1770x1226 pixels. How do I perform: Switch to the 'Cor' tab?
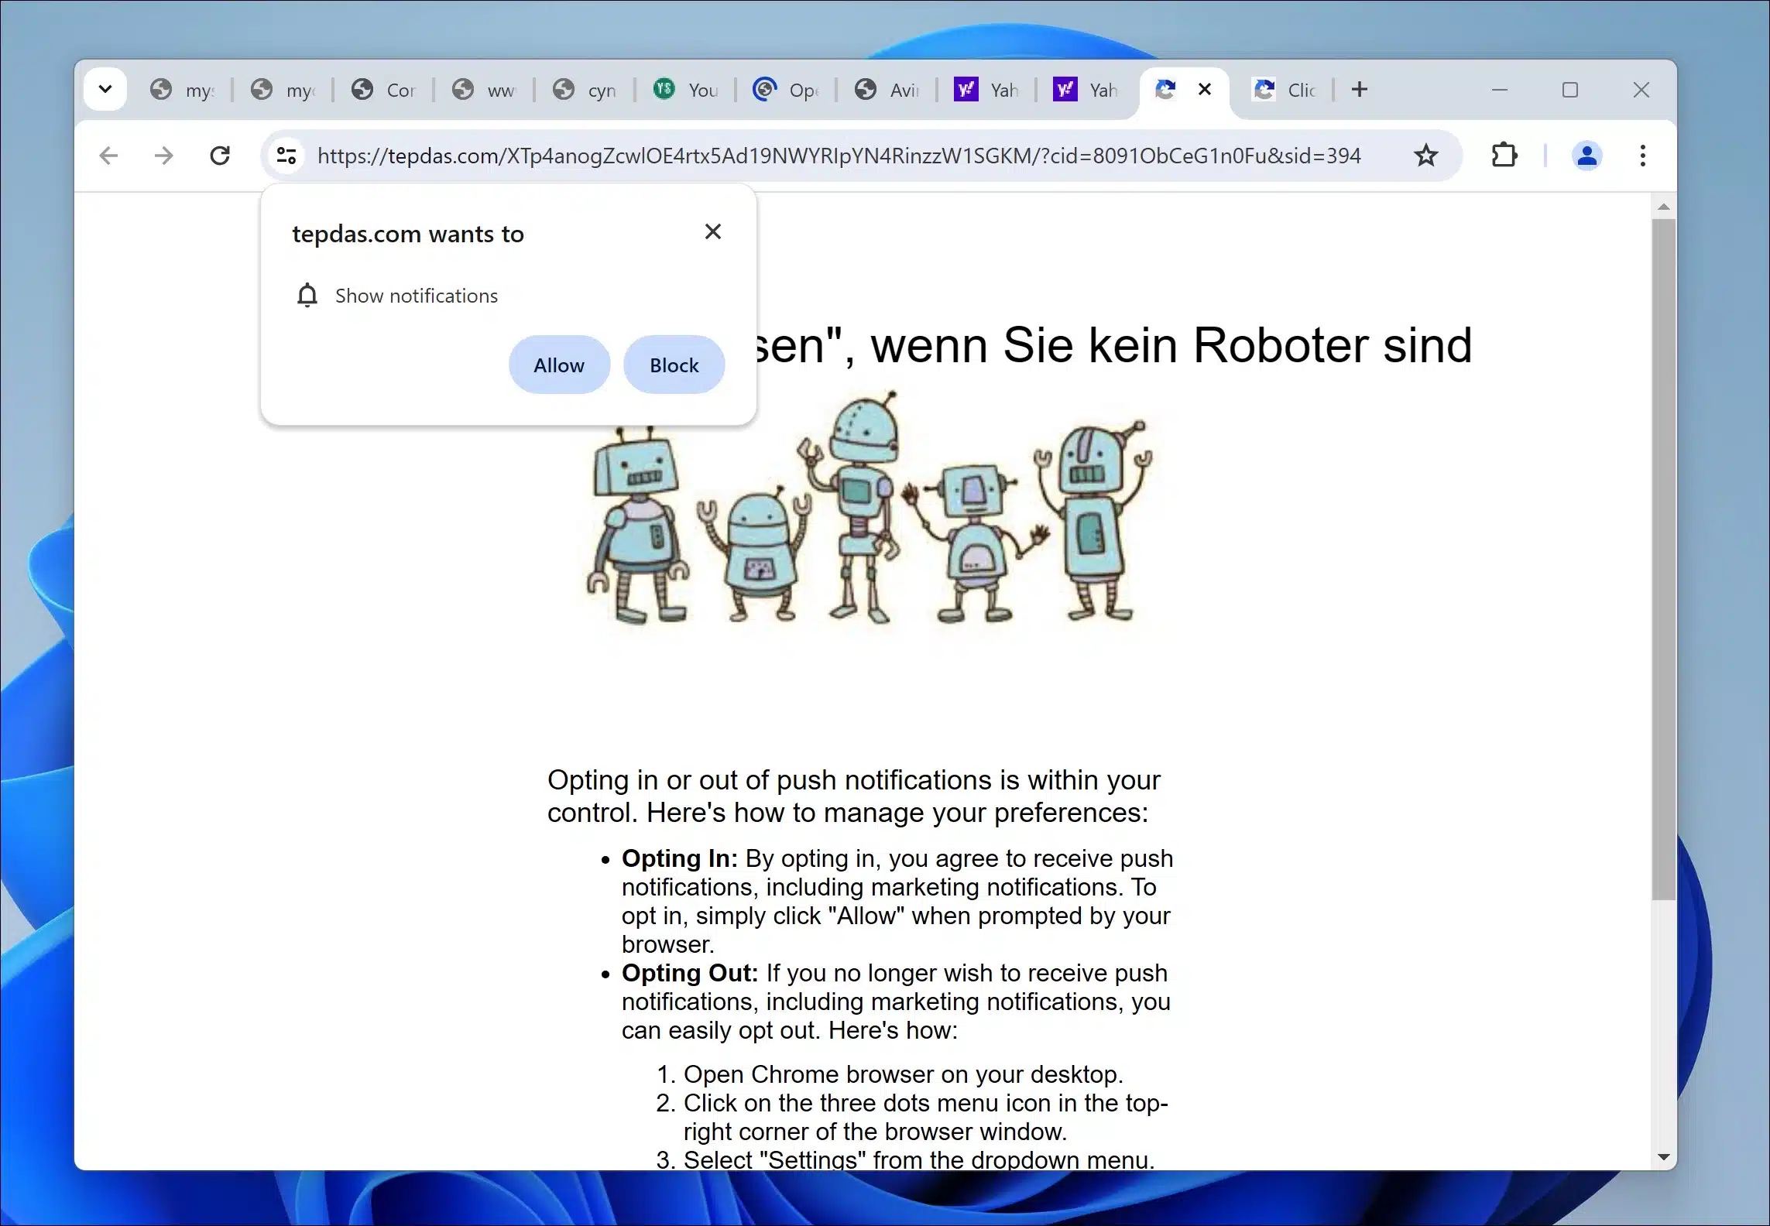383,90
